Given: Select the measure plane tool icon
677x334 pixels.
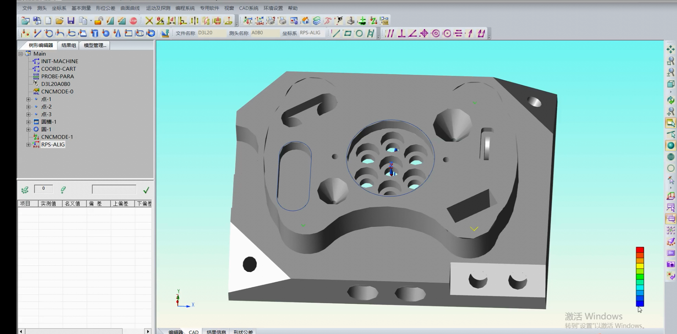Looking at the screenshot, I should [x=83, y=33].
